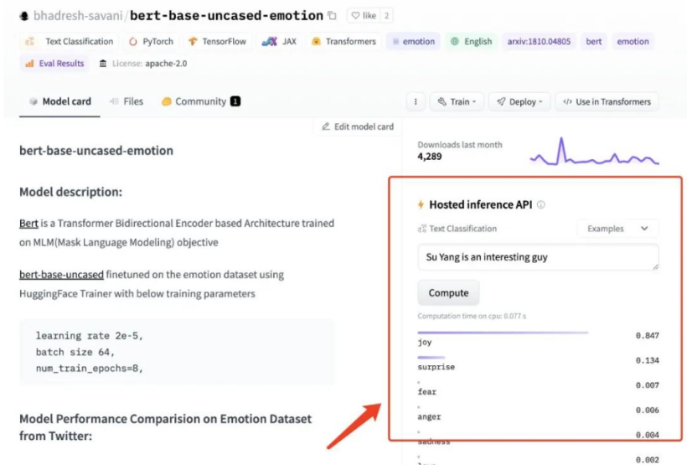The height and width of the screenshot is (465, 687).
Task: Click the TensorFlow library tag
Action: 217,41
